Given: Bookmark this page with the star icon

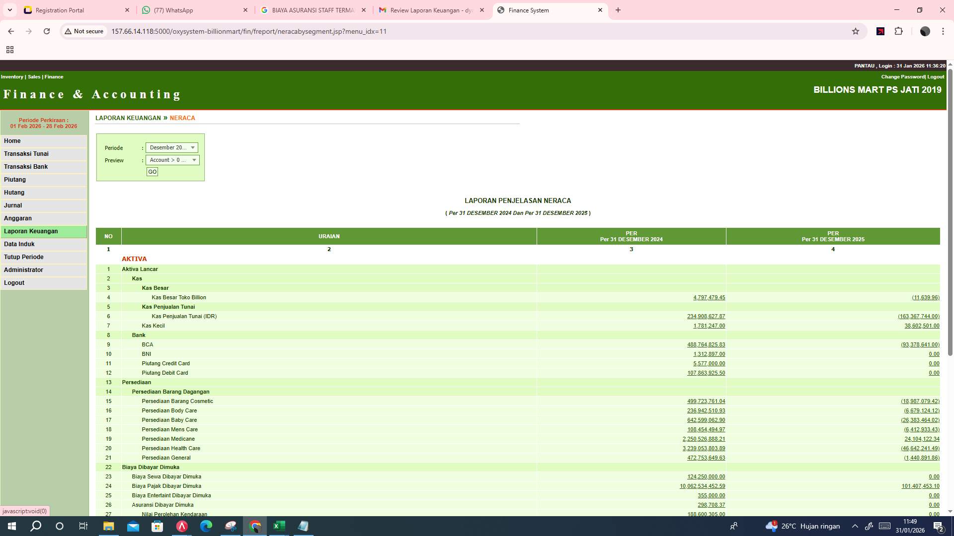Looking at the screenshot, I should coord(855,31).
